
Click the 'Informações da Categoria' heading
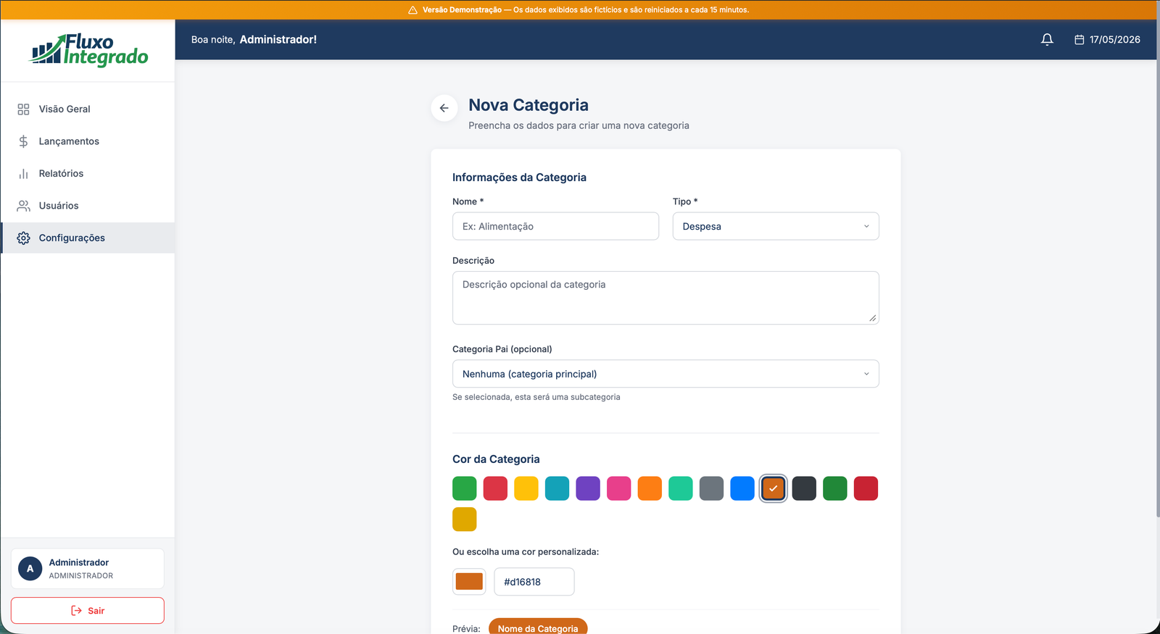pyautogui.click(x=519, y=178)
